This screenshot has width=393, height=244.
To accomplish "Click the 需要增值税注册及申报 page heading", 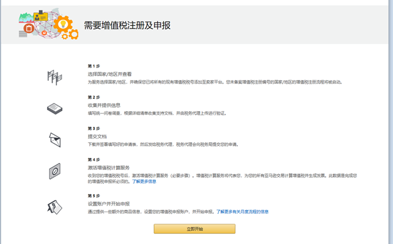I will (127, 26).
